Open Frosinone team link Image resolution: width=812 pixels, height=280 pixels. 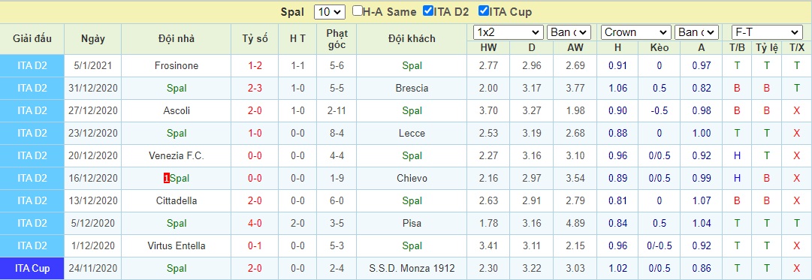pos(177,66)
